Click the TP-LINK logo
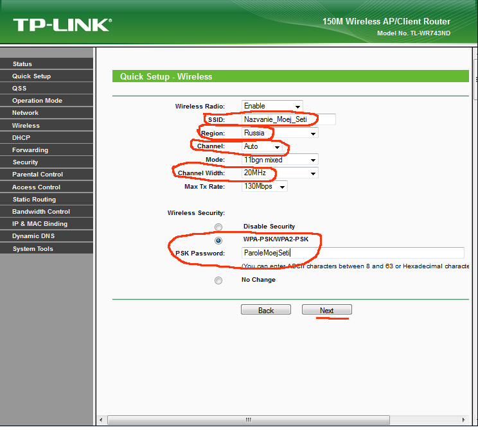Screen dimensions: 478x430 (62, 25)
